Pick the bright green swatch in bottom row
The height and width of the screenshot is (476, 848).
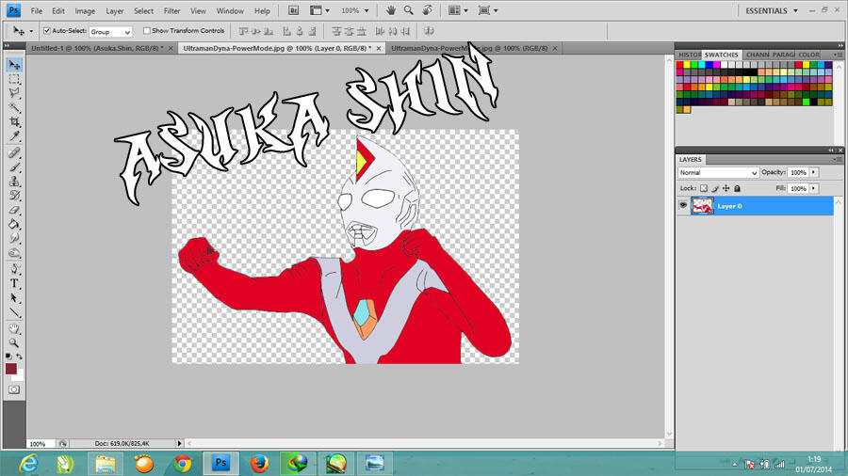pos(806,102)
